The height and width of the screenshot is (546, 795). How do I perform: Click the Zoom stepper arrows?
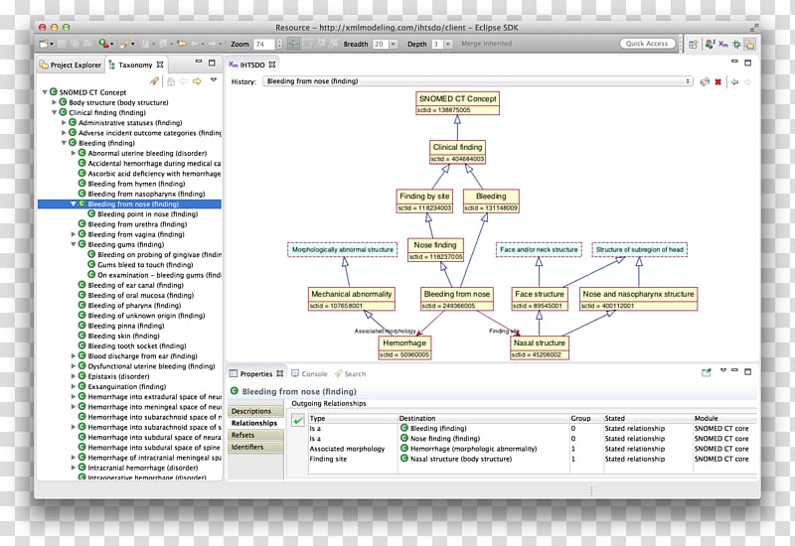279,44
